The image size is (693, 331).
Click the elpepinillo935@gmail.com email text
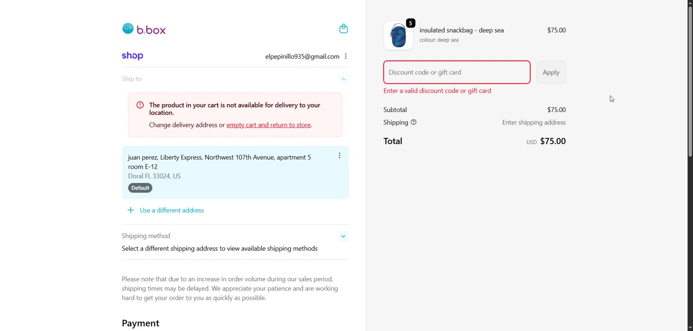[302, 56]
